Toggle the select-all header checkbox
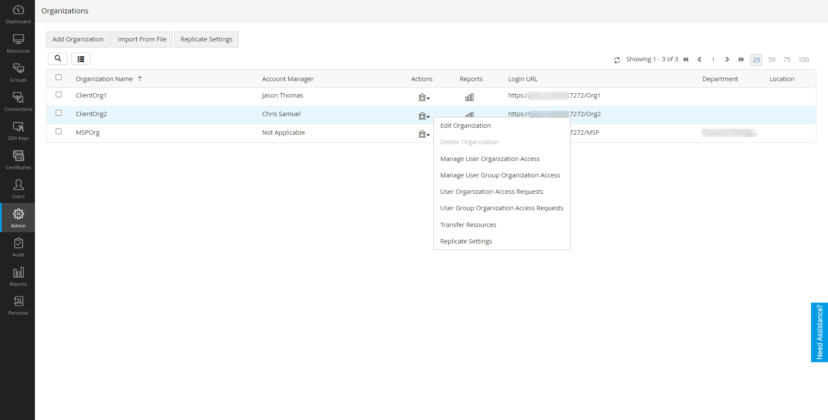The image size is (828, 420). (59, 77)
